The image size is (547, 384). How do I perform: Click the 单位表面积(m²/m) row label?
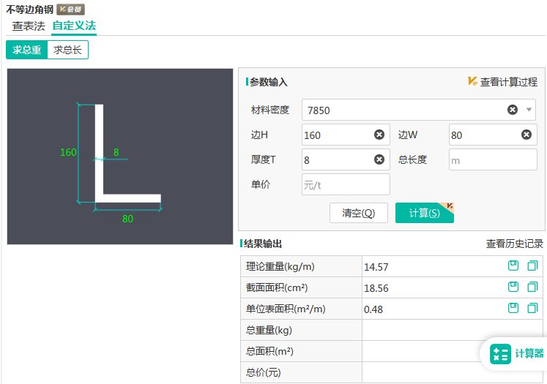(x=286, y=309)
